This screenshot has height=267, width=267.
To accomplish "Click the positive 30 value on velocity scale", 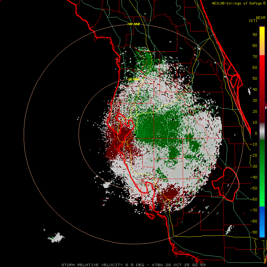I will click(x=255, y=101).
